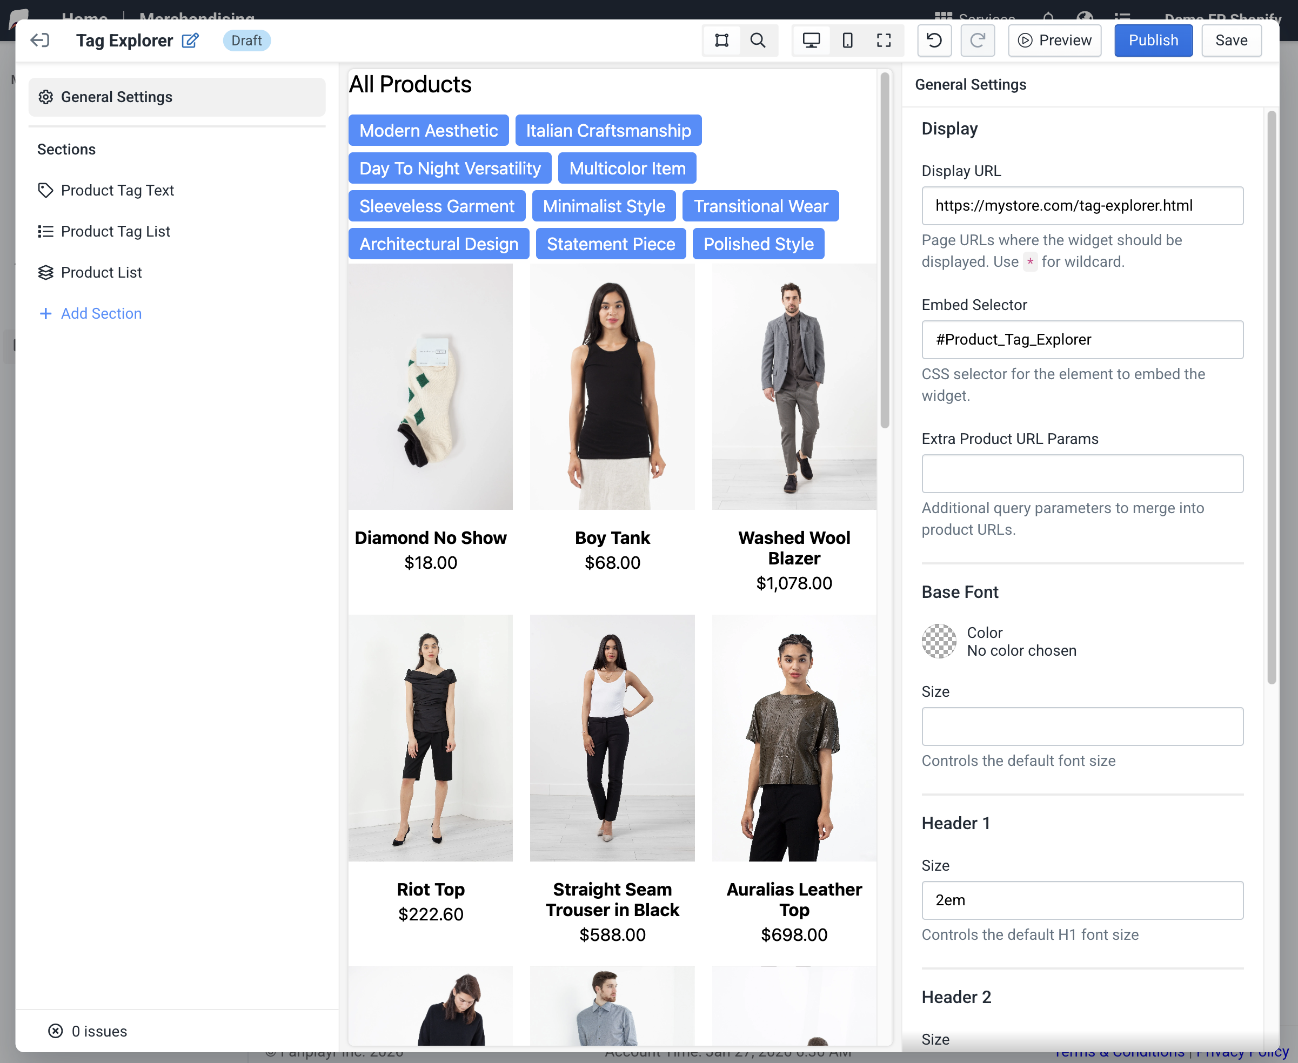This screenshot has height=1063, width=1298.
Task: Click the Auralias Leather Top product image
Action: (794, 738)
